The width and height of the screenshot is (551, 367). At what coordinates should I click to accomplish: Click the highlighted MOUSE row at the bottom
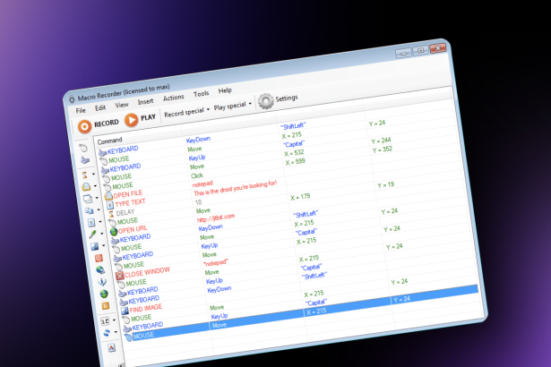click(x=304, y=312)
